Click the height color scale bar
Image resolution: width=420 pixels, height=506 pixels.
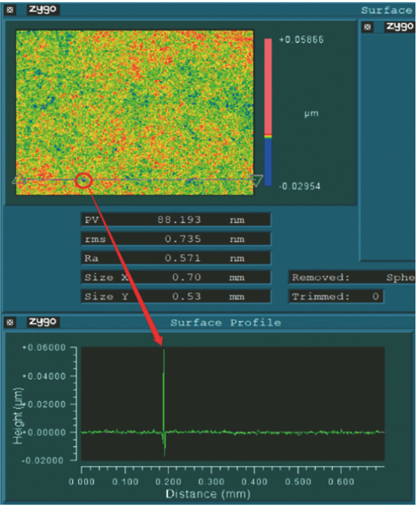tap(268, 112)
